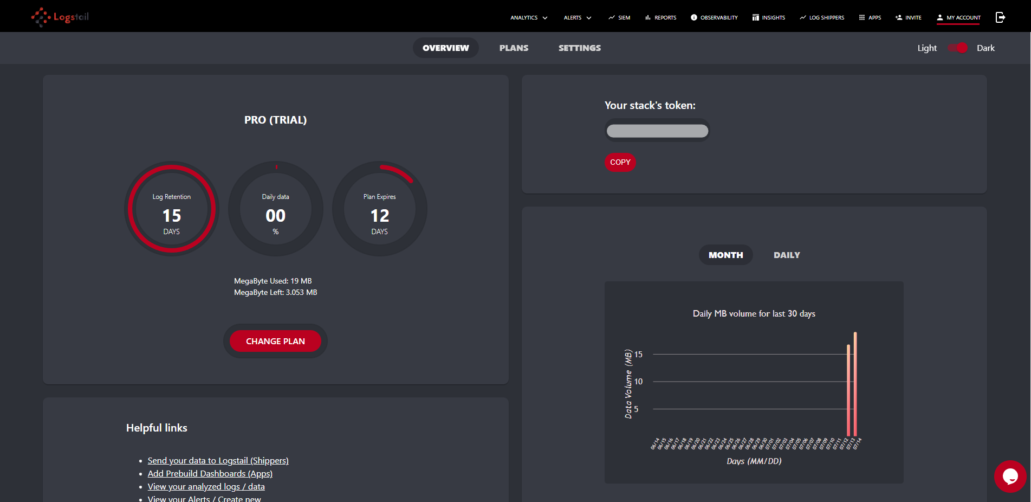Open View your Alerts / Create new link
The image size is (1031, 502).
[204, 499]
